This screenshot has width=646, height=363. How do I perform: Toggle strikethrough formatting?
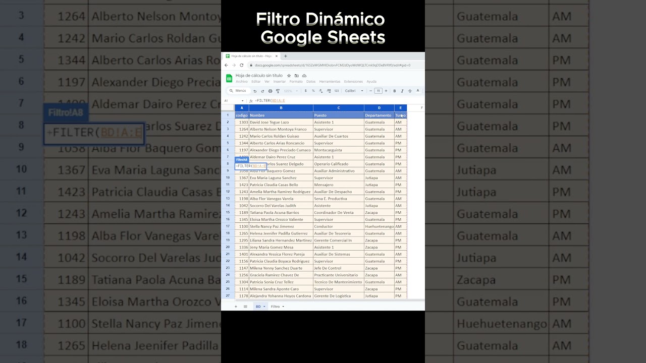pos(410,91)
